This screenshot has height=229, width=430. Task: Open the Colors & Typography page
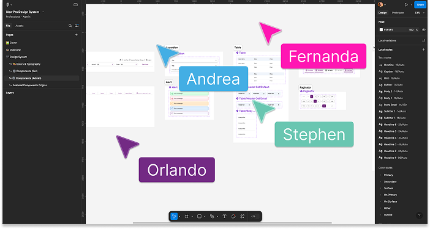28,64
